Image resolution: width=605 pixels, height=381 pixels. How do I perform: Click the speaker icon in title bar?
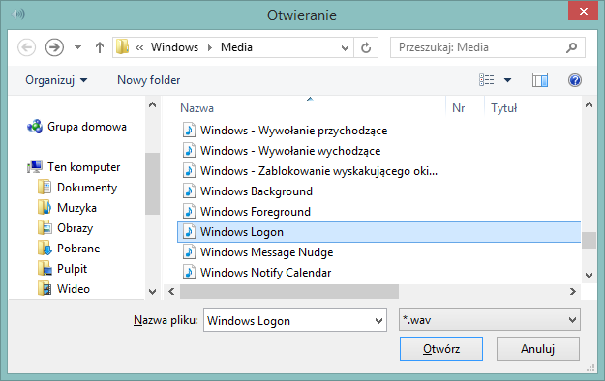point(18,15)
